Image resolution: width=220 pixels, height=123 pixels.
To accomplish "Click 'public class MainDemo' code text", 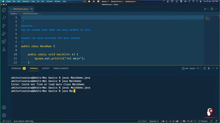I will 36,46.
